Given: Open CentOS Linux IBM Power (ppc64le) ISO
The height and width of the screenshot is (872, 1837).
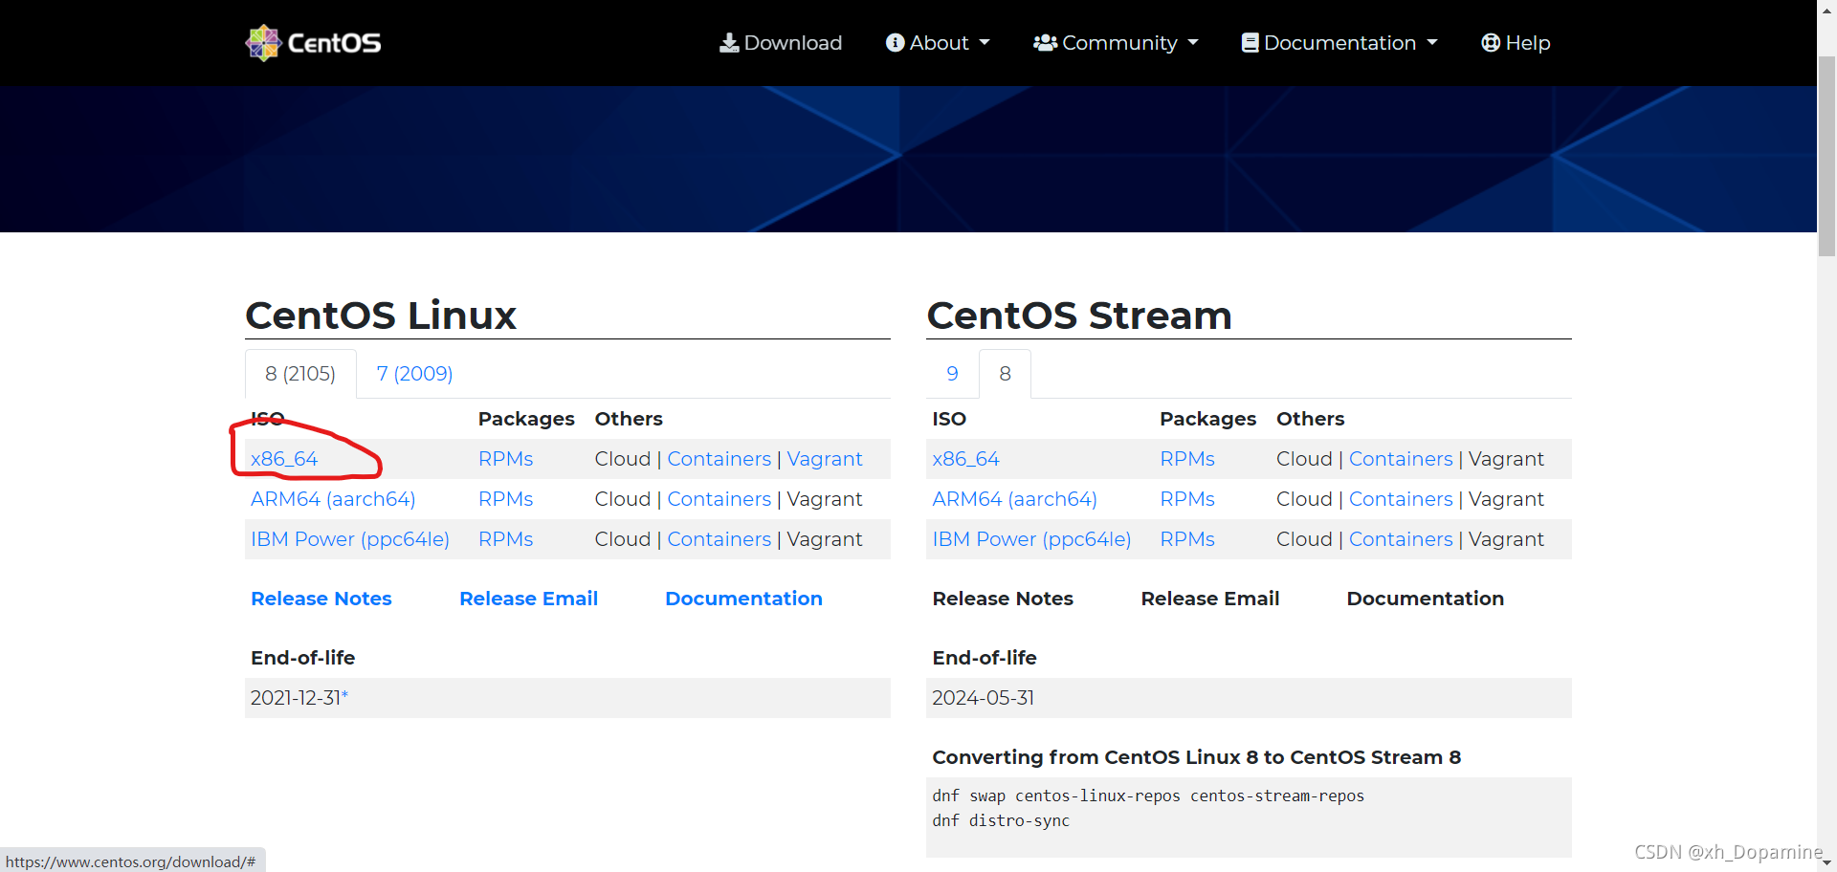Looking at the screenshot, I should (350, 539).
